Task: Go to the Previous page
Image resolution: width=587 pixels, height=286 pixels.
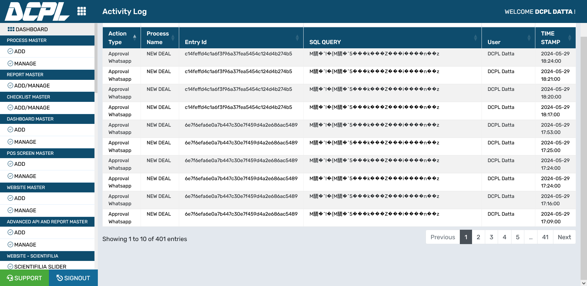Action: (x=443, y=237)
